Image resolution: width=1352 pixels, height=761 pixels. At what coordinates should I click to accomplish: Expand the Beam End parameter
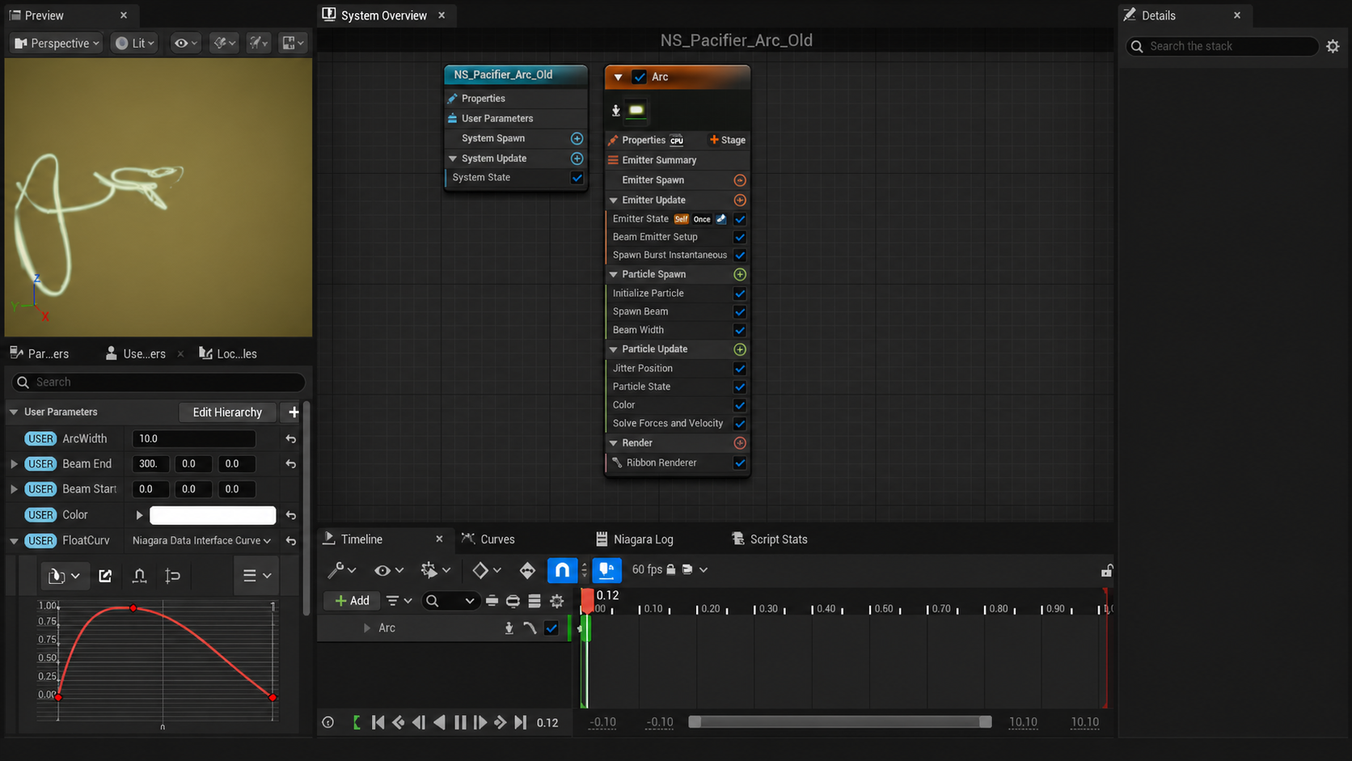[14, 464]
